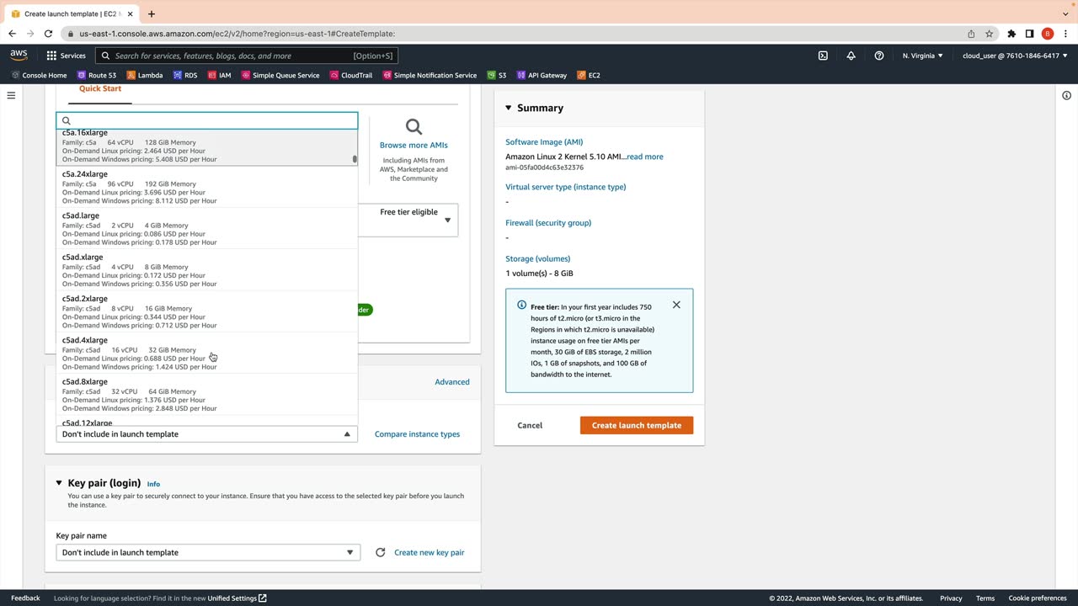The height and width of the screenshot is (606, 1078).
Task: Open the Advanced link
Action: tap(452, 382)
